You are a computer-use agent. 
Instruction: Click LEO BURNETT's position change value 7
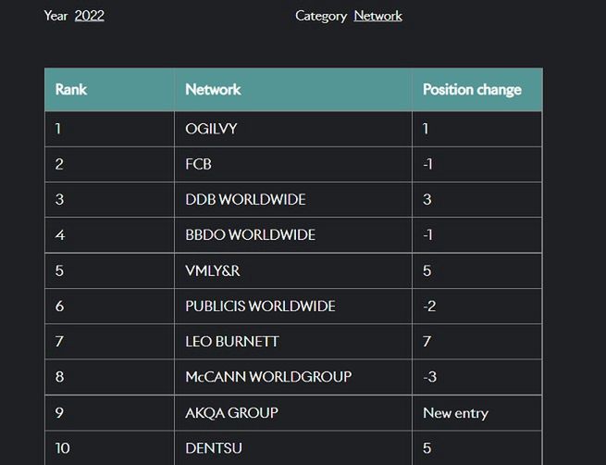click(x=427, y=342)
